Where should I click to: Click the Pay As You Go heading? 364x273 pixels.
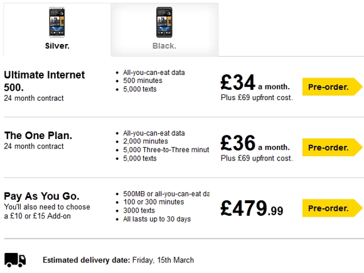41,196
